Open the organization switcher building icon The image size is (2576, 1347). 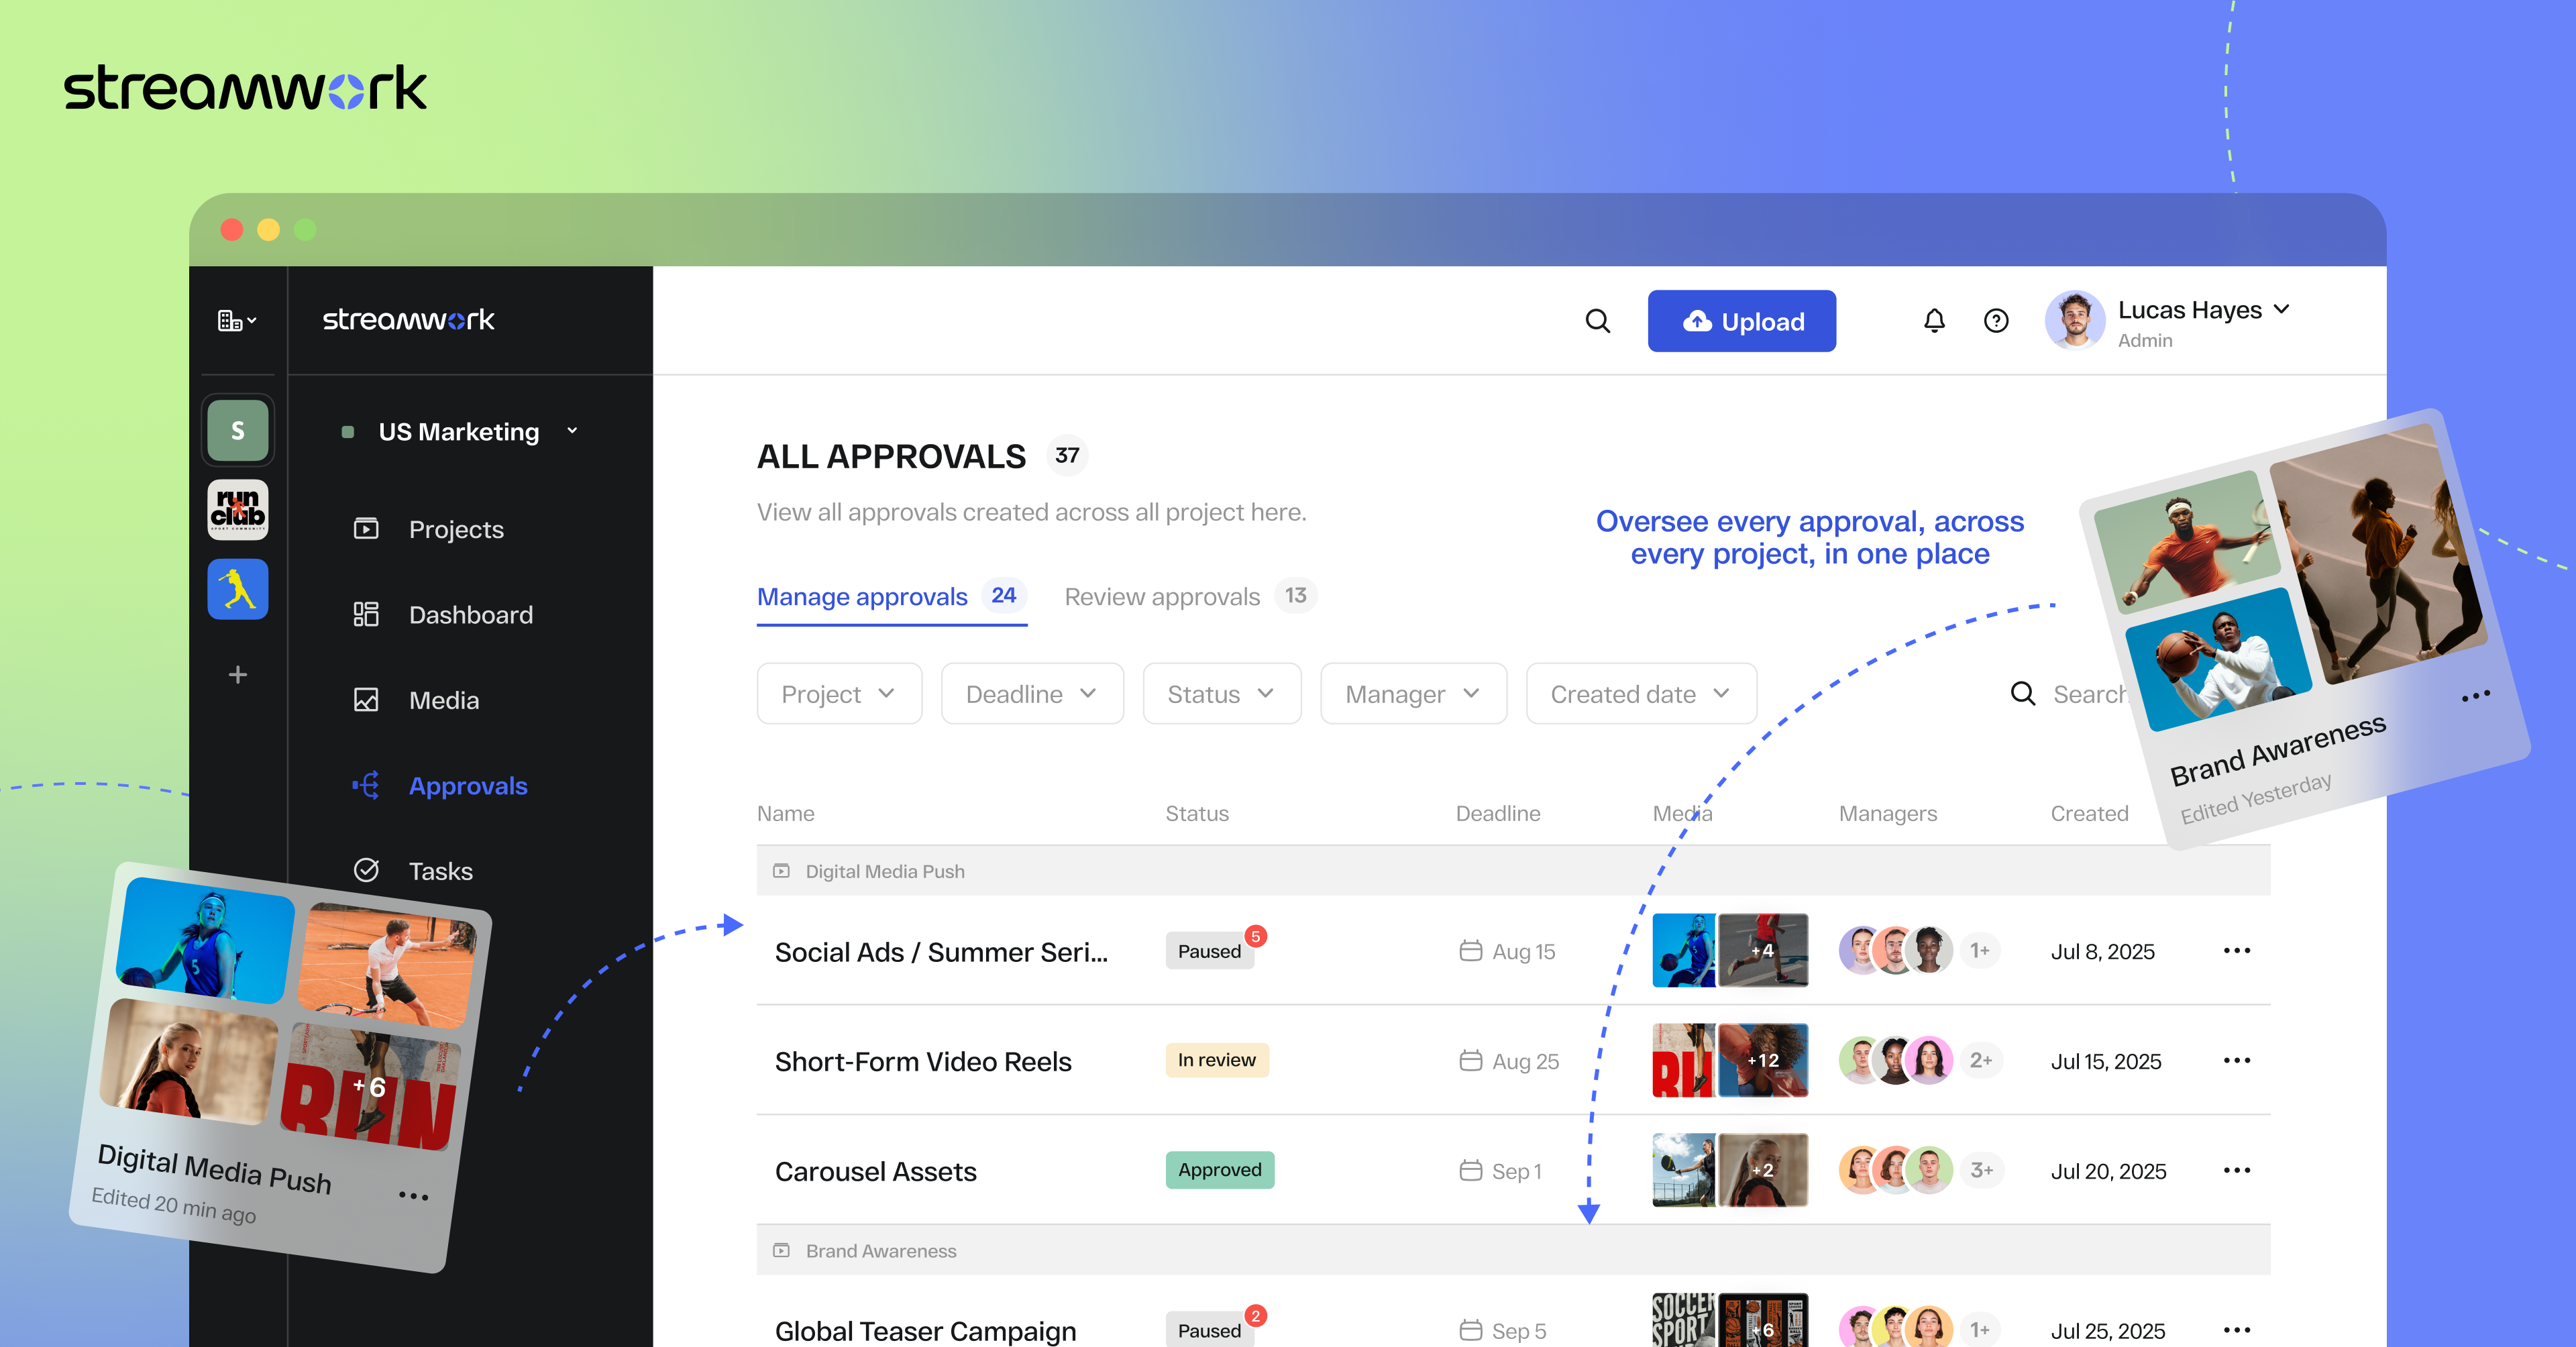point(237,321)
